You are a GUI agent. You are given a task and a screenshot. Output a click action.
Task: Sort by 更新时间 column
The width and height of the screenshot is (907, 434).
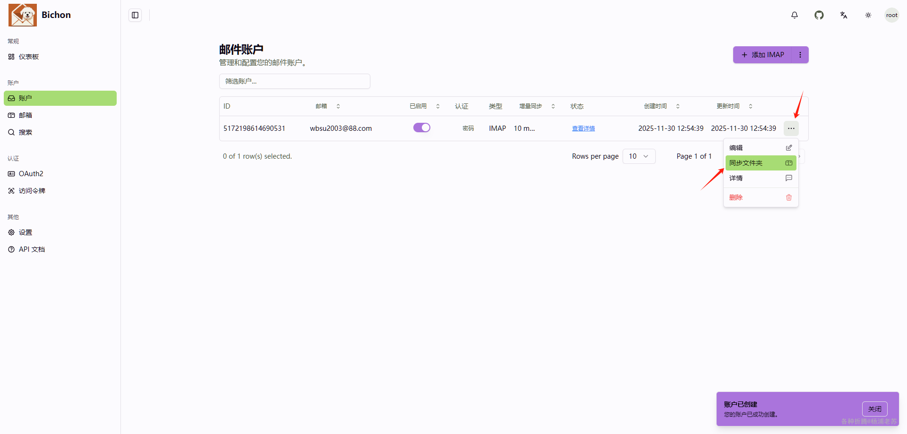(x=735, y=106)
